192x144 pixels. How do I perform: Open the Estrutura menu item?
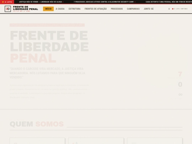(74, 9)
